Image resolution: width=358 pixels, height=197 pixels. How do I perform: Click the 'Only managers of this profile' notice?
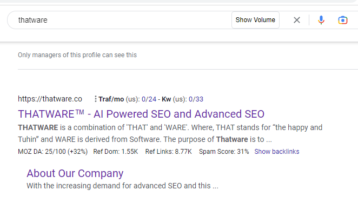77,55
